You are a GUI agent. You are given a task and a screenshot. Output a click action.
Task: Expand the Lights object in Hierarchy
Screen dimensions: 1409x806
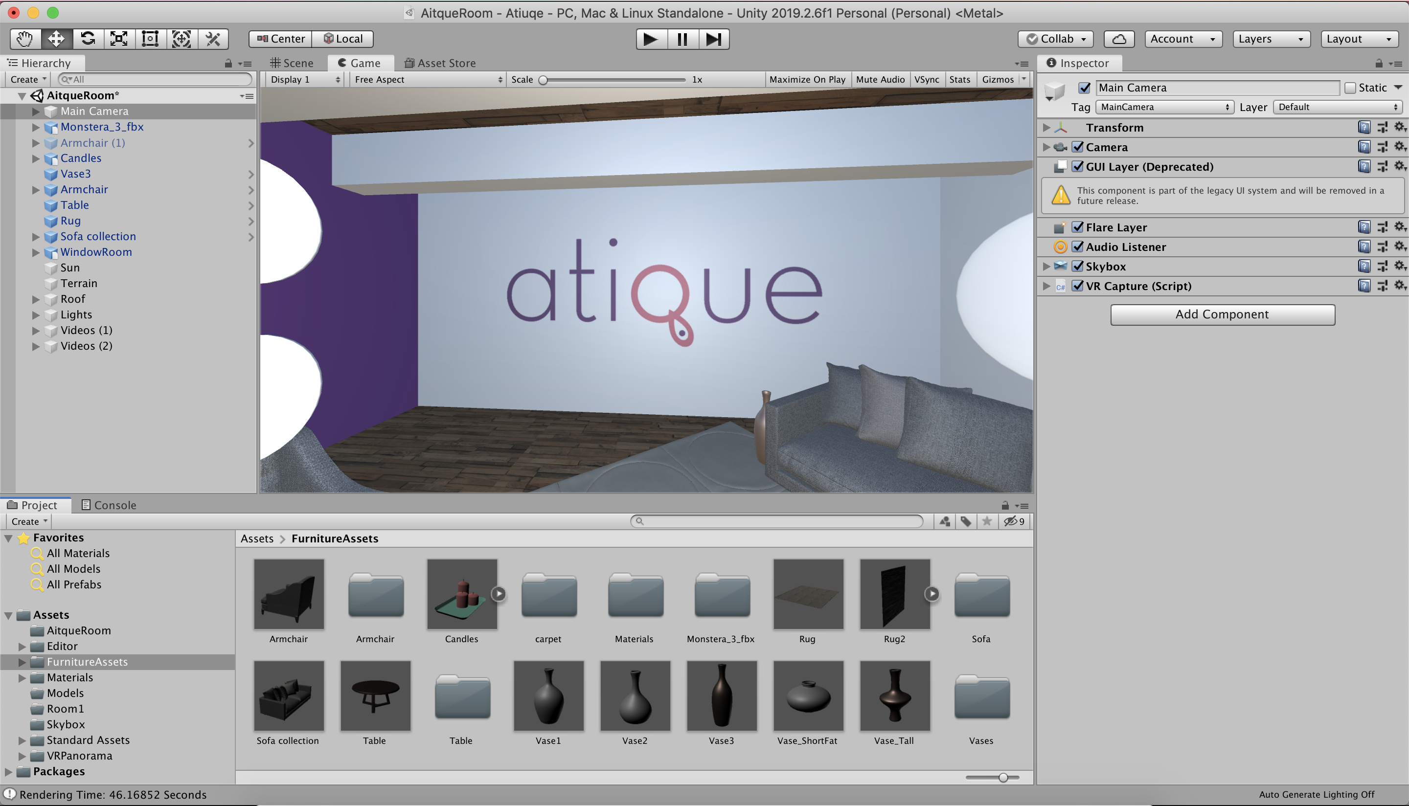[x=35, y=315]
